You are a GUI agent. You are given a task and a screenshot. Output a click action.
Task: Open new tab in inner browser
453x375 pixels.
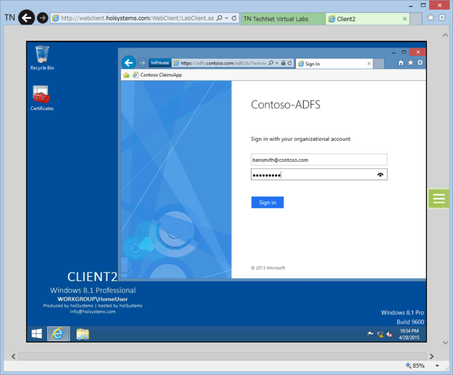379,63
